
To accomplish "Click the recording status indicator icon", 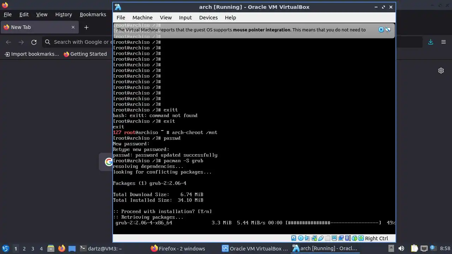I will 341,238.
